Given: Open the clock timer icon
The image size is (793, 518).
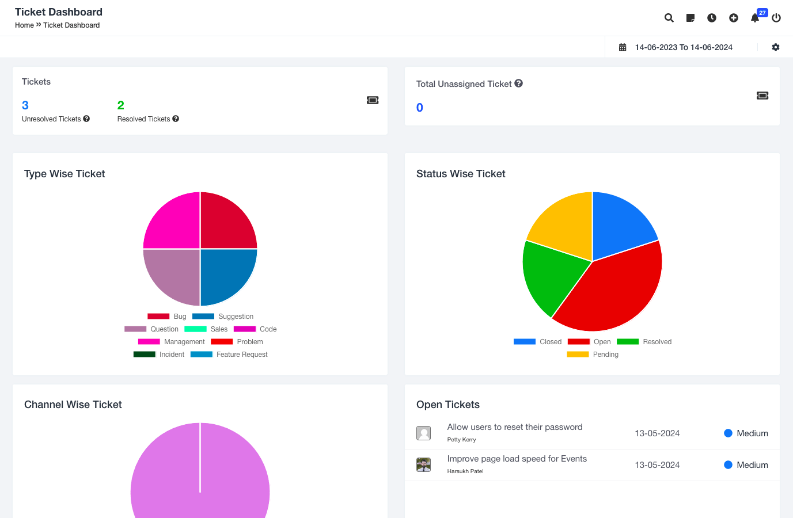Looking at the screenshot, I should pyautogui.click(x=712, y=18).
